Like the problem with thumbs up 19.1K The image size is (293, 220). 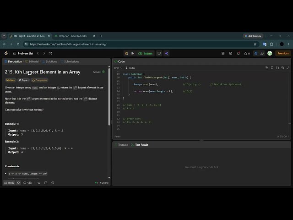point(9,183)
